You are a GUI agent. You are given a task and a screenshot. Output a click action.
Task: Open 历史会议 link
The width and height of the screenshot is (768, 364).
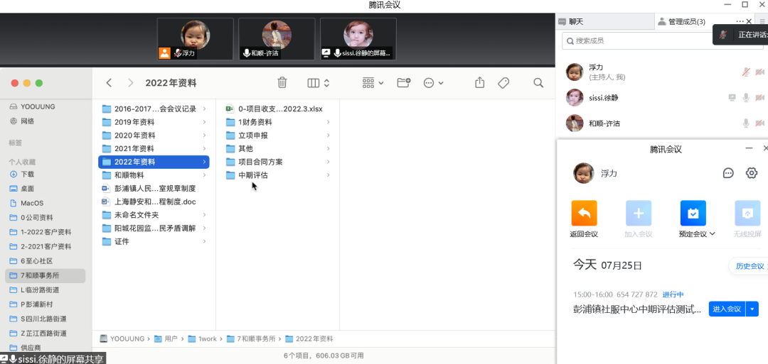click(750, 266)
